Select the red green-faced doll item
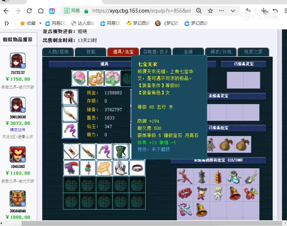Viewport: 287px width, 226px height. [x=88, y=168]
